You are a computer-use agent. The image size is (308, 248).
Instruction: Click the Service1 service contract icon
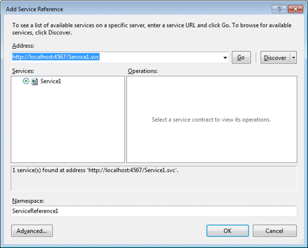pos(35,82)
